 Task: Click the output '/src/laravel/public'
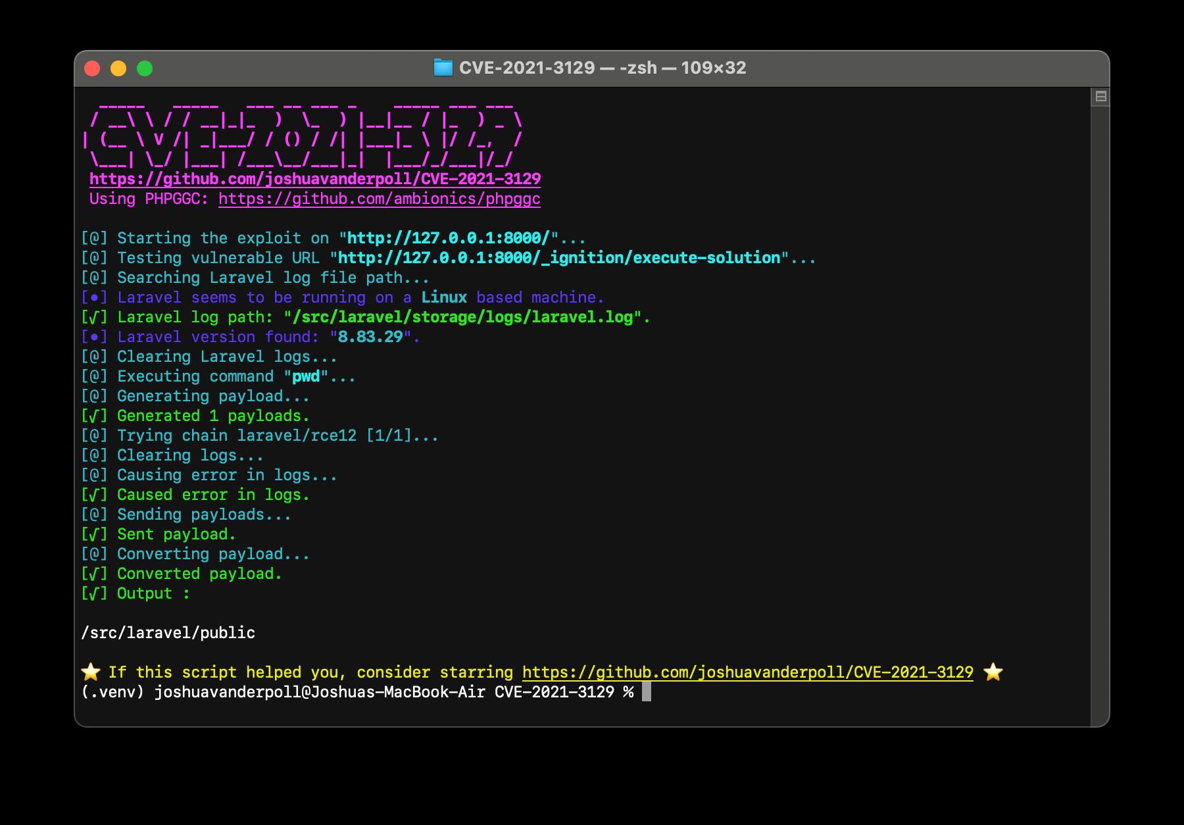pyautogui.click(x=168, y=633)
